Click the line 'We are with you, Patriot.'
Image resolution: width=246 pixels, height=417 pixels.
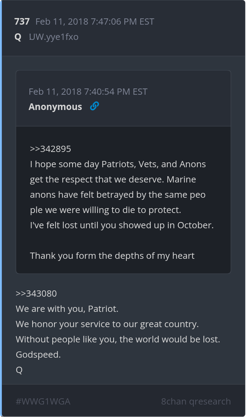click(x=67, y=309)
